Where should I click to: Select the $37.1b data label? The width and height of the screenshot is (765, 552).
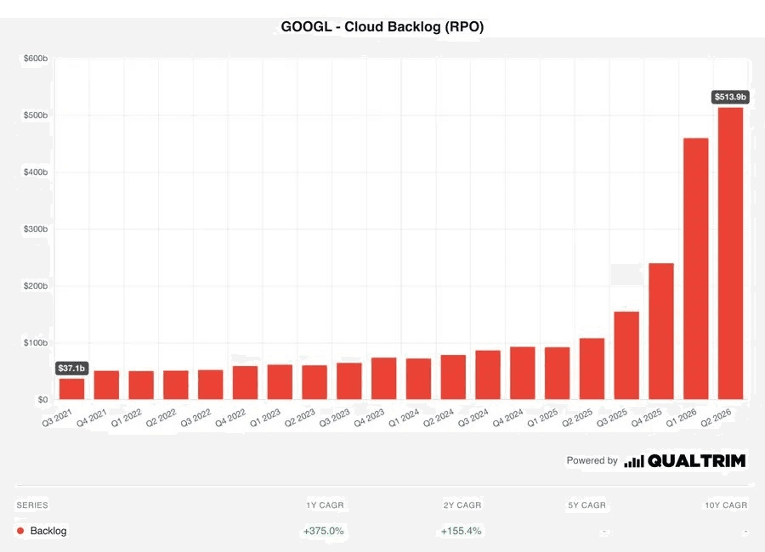click(x=71, y=369)
